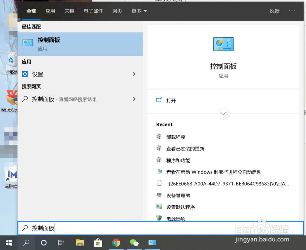The width and height of the screenshot is (306, 250).
Task: Switch to the 电子邮件 search tab
Action: [x=93, y=11]
